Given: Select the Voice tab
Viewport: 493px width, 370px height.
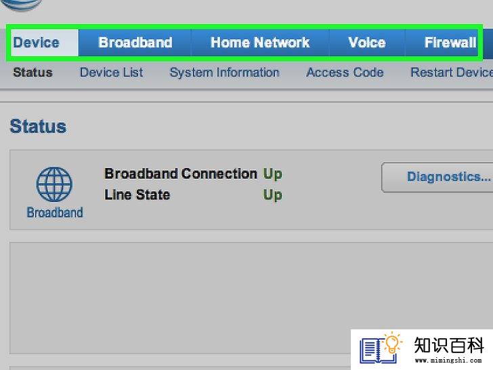Looking at the screenshot, I should coord(367,43).
